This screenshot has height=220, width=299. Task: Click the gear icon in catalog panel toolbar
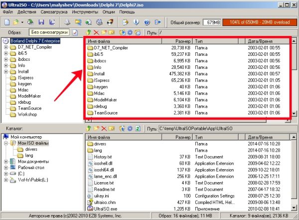pyautogui.click(x=130, y=128)
